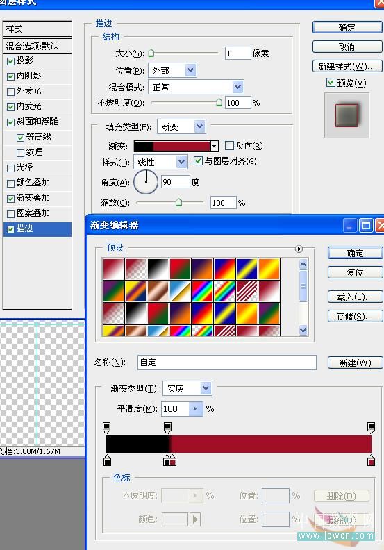Click the 载入(L)... load button

click(x=355, y=297)
